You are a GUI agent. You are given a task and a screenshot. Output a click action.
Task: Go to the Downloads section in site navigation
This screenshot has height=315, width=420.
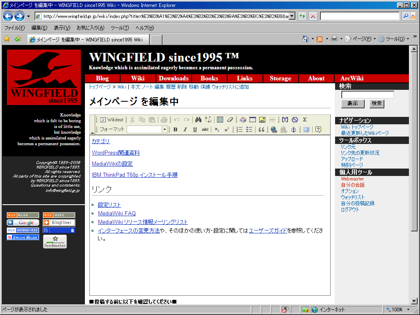tap(173, 78)
